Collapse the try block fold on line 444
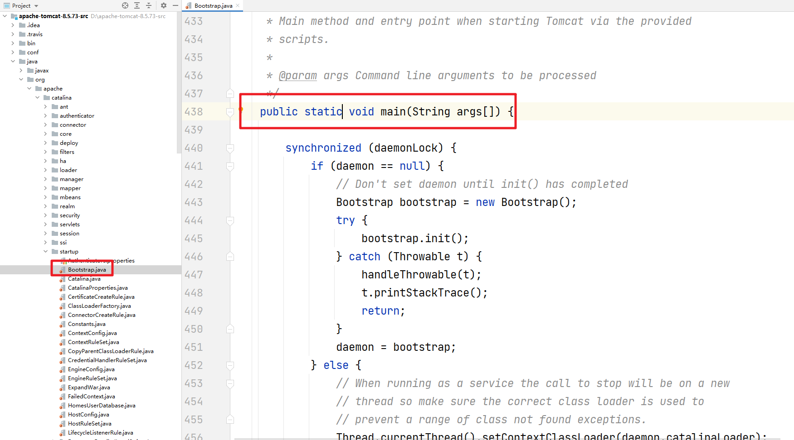The image size is (794, 440). click(x=230, y=220)
